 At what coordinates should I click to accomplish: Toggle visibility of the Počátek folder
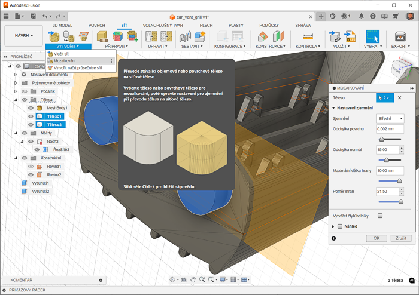(25, 91)
